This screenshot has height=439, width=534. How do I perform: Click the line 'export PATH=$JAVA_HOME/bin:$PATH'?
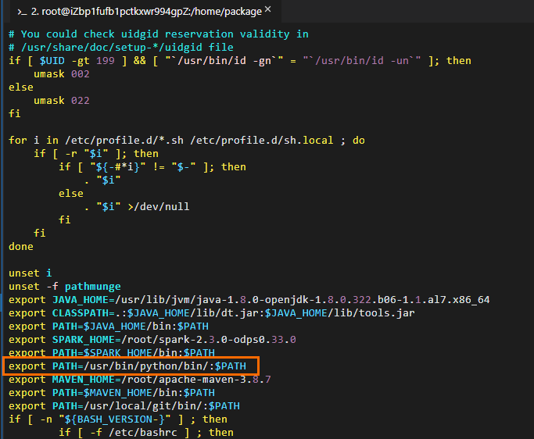[x=109, y=327]
